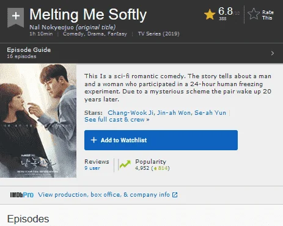Click the green popularity trend arrow icon

tap(125, 164)
